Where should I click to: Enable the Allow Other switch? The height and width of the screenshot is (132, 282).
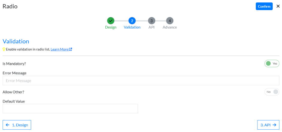point(272,92)
